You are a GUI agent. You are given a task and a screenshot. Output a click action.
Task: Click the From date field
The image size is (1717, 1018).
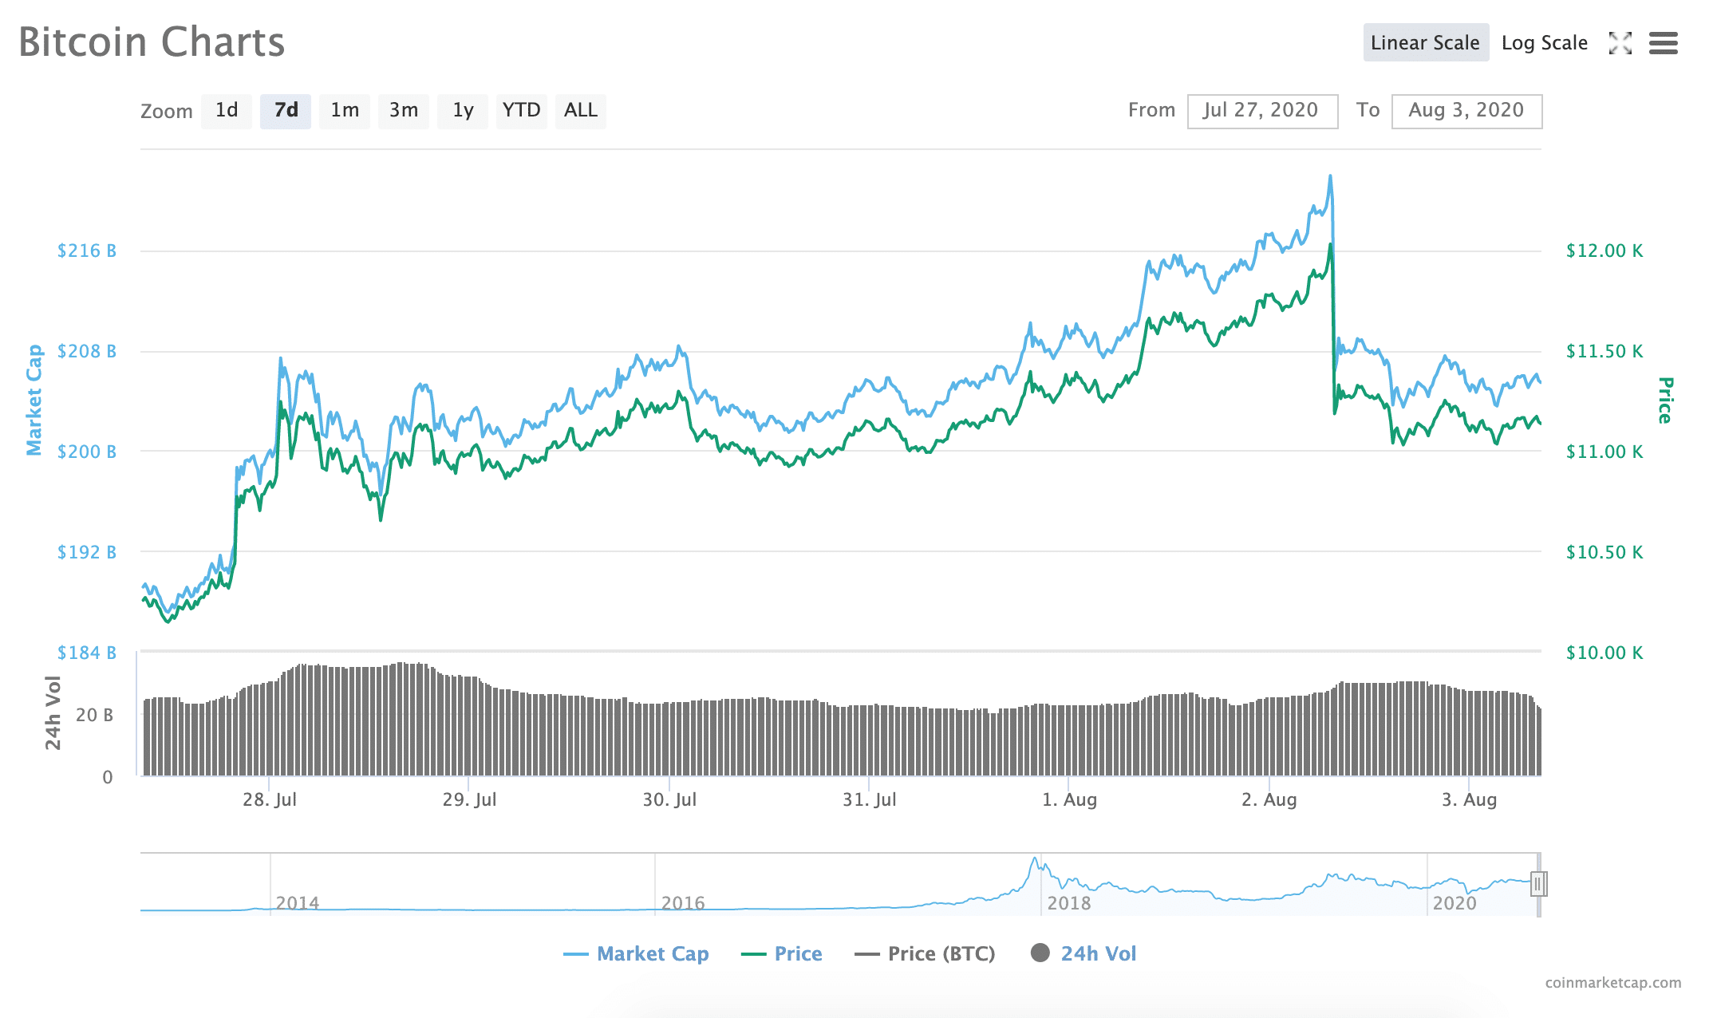(x=1262, y=111)
